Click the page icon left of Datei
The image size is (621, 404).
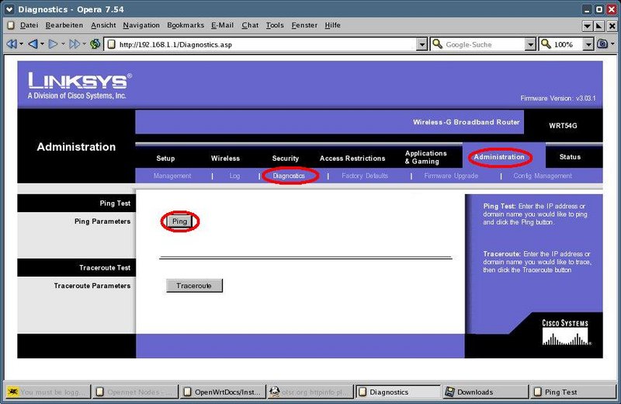click(x=11, y=26)
